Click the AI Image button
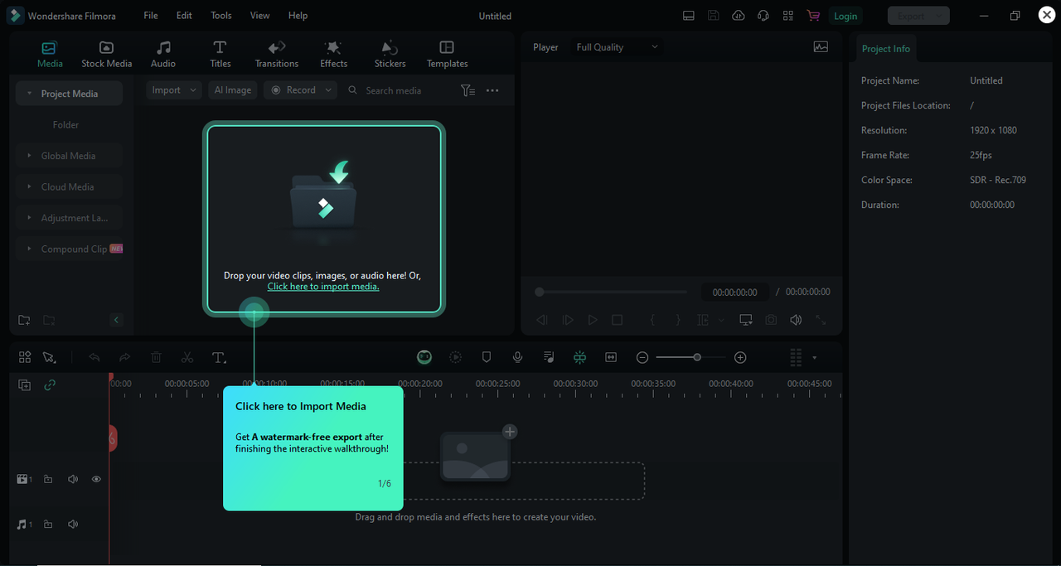Image resolution: width=1061 pixels, height=566 pixels. tap(233, 89)
